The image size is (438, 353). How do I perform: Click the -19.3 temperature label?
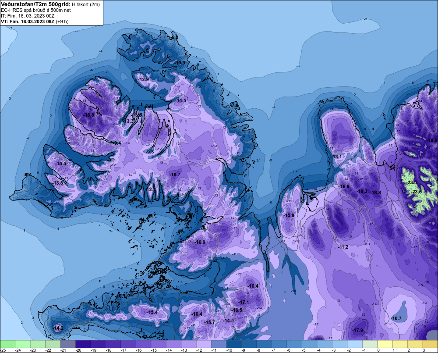362,191
